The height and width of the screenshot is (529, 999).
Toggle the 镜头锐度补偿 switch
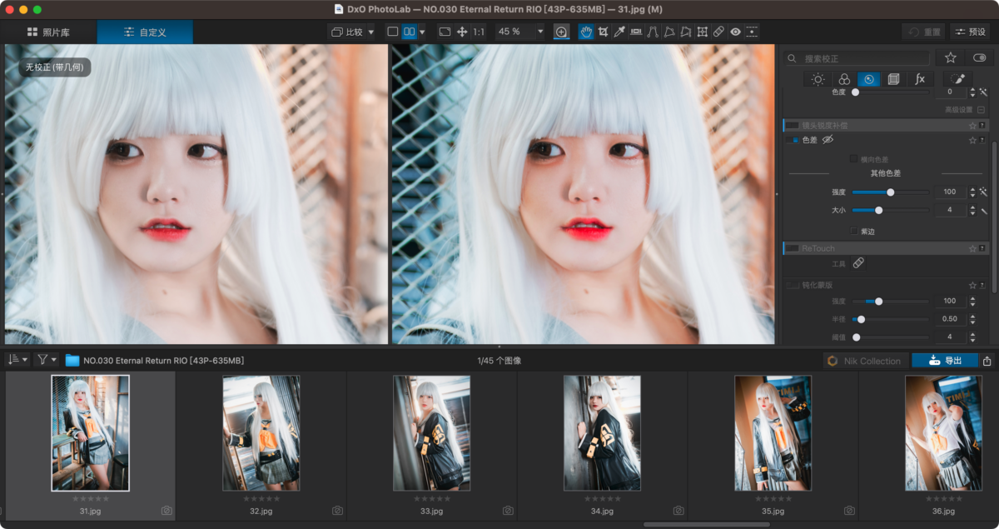pos(793,125)
